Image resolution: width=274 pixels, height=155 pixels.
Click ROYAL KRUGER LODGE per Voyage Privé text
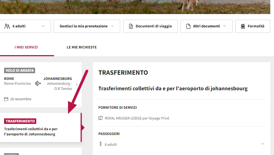pyautogui.click(x=137, y=118)
